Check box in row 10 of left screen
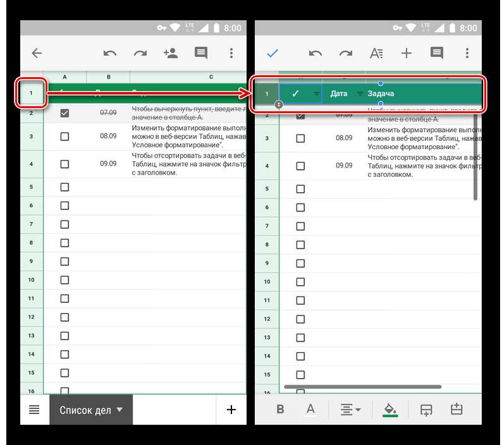This screenshot has width=502, height=445. pos(64,280)
